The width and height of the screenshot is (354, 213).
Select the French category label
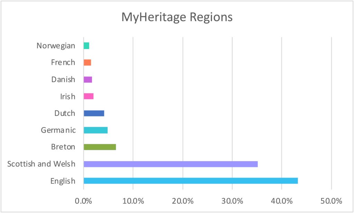coord(63,62)
